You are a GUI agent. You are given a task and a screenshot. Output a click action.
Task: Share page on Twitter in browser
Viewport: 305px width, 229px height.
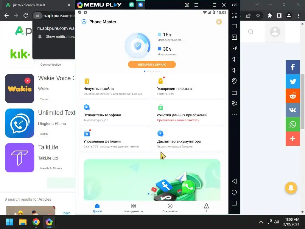[x=292, y=81]
